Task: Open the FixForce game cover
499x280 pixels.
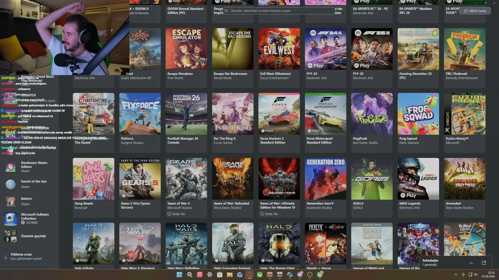Action: coord(140,114)
